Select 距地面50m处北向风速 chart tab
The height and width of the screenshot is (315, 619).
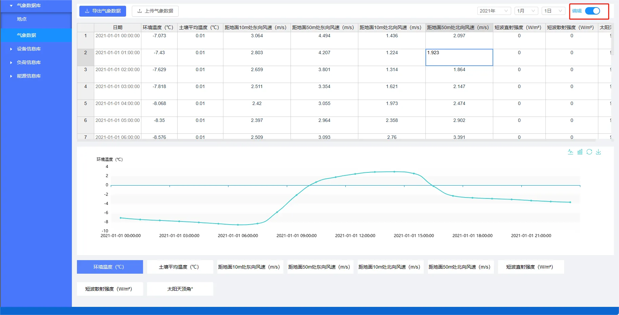(461, 267)
